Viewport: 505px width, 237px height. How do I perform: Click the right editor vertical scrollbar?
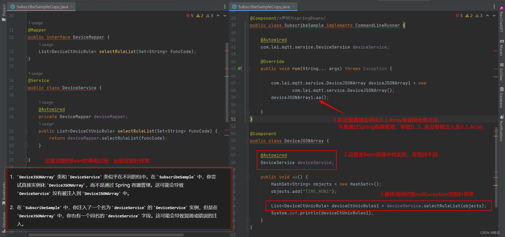pos(496,168)
